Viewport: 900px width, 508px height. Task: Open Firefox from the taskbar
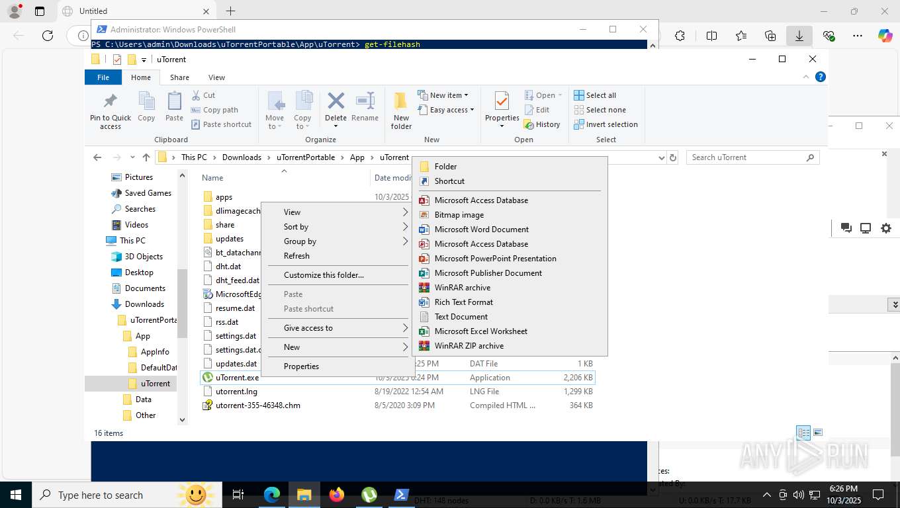337,495
